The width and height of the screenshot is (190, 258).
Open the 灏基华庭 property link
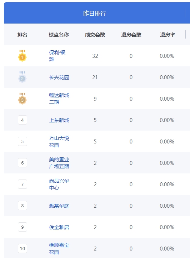point(59,206)
